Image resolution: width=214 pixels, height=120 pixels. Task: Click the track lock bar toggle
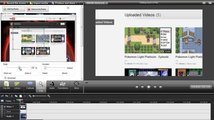coord(2,112)
